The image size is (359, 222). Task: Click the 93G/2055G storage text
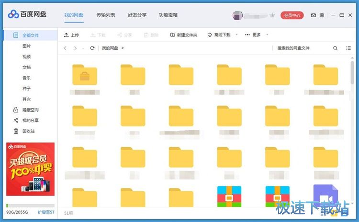point(17,212)
